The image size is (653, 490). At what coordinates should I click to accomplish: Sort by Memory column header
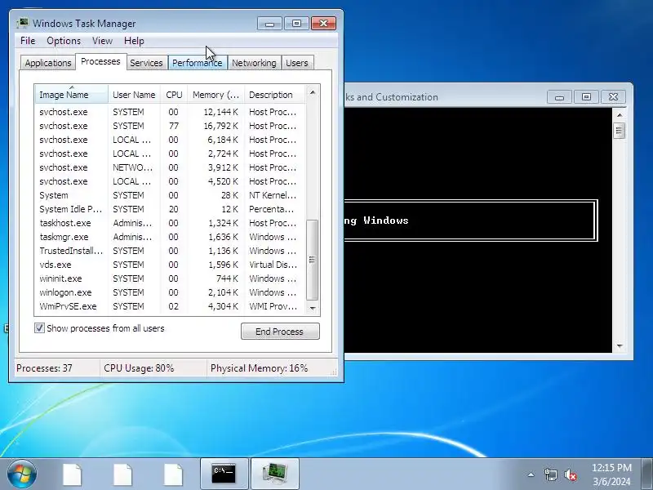(x=215, y=95)
